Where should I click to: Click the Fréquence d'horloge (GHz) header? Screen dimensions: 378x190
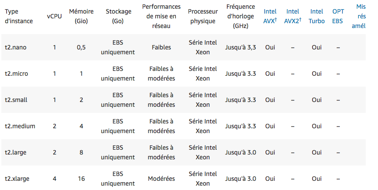(x=240, y=16)
